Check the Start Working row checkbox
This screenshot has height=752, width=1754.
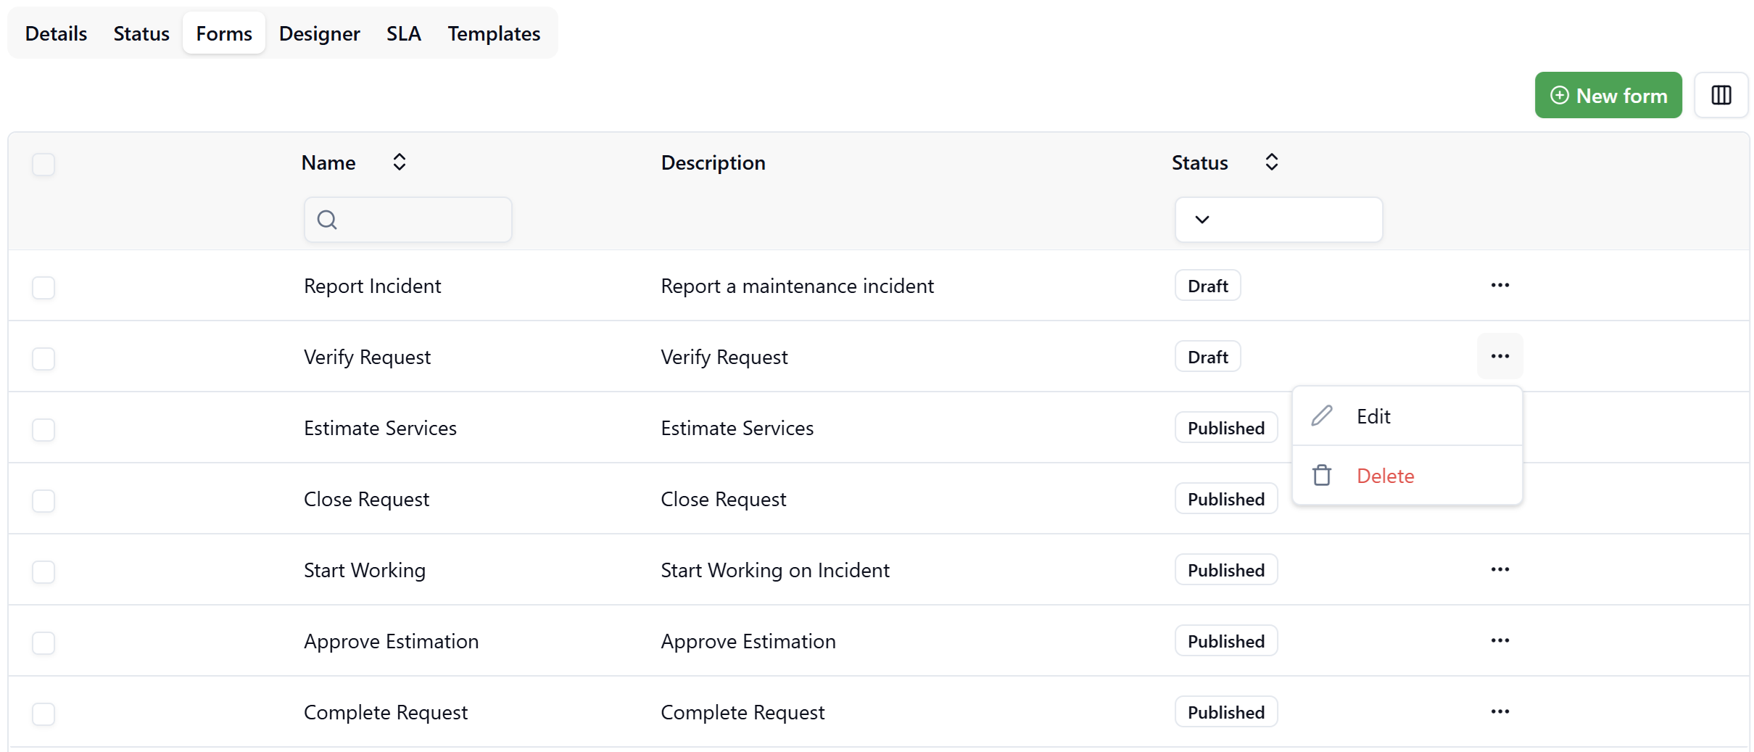(44, 571)
